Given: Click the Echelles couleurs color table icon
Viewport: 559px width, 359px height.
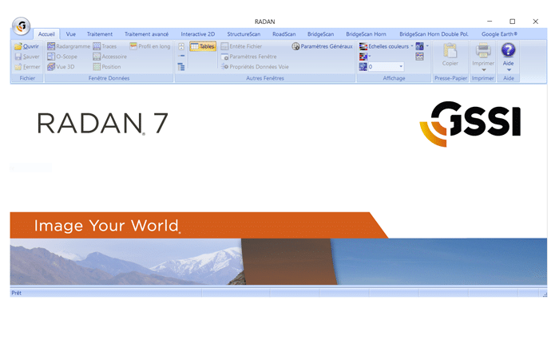Looking at the screenshot, I should (363, 46).
